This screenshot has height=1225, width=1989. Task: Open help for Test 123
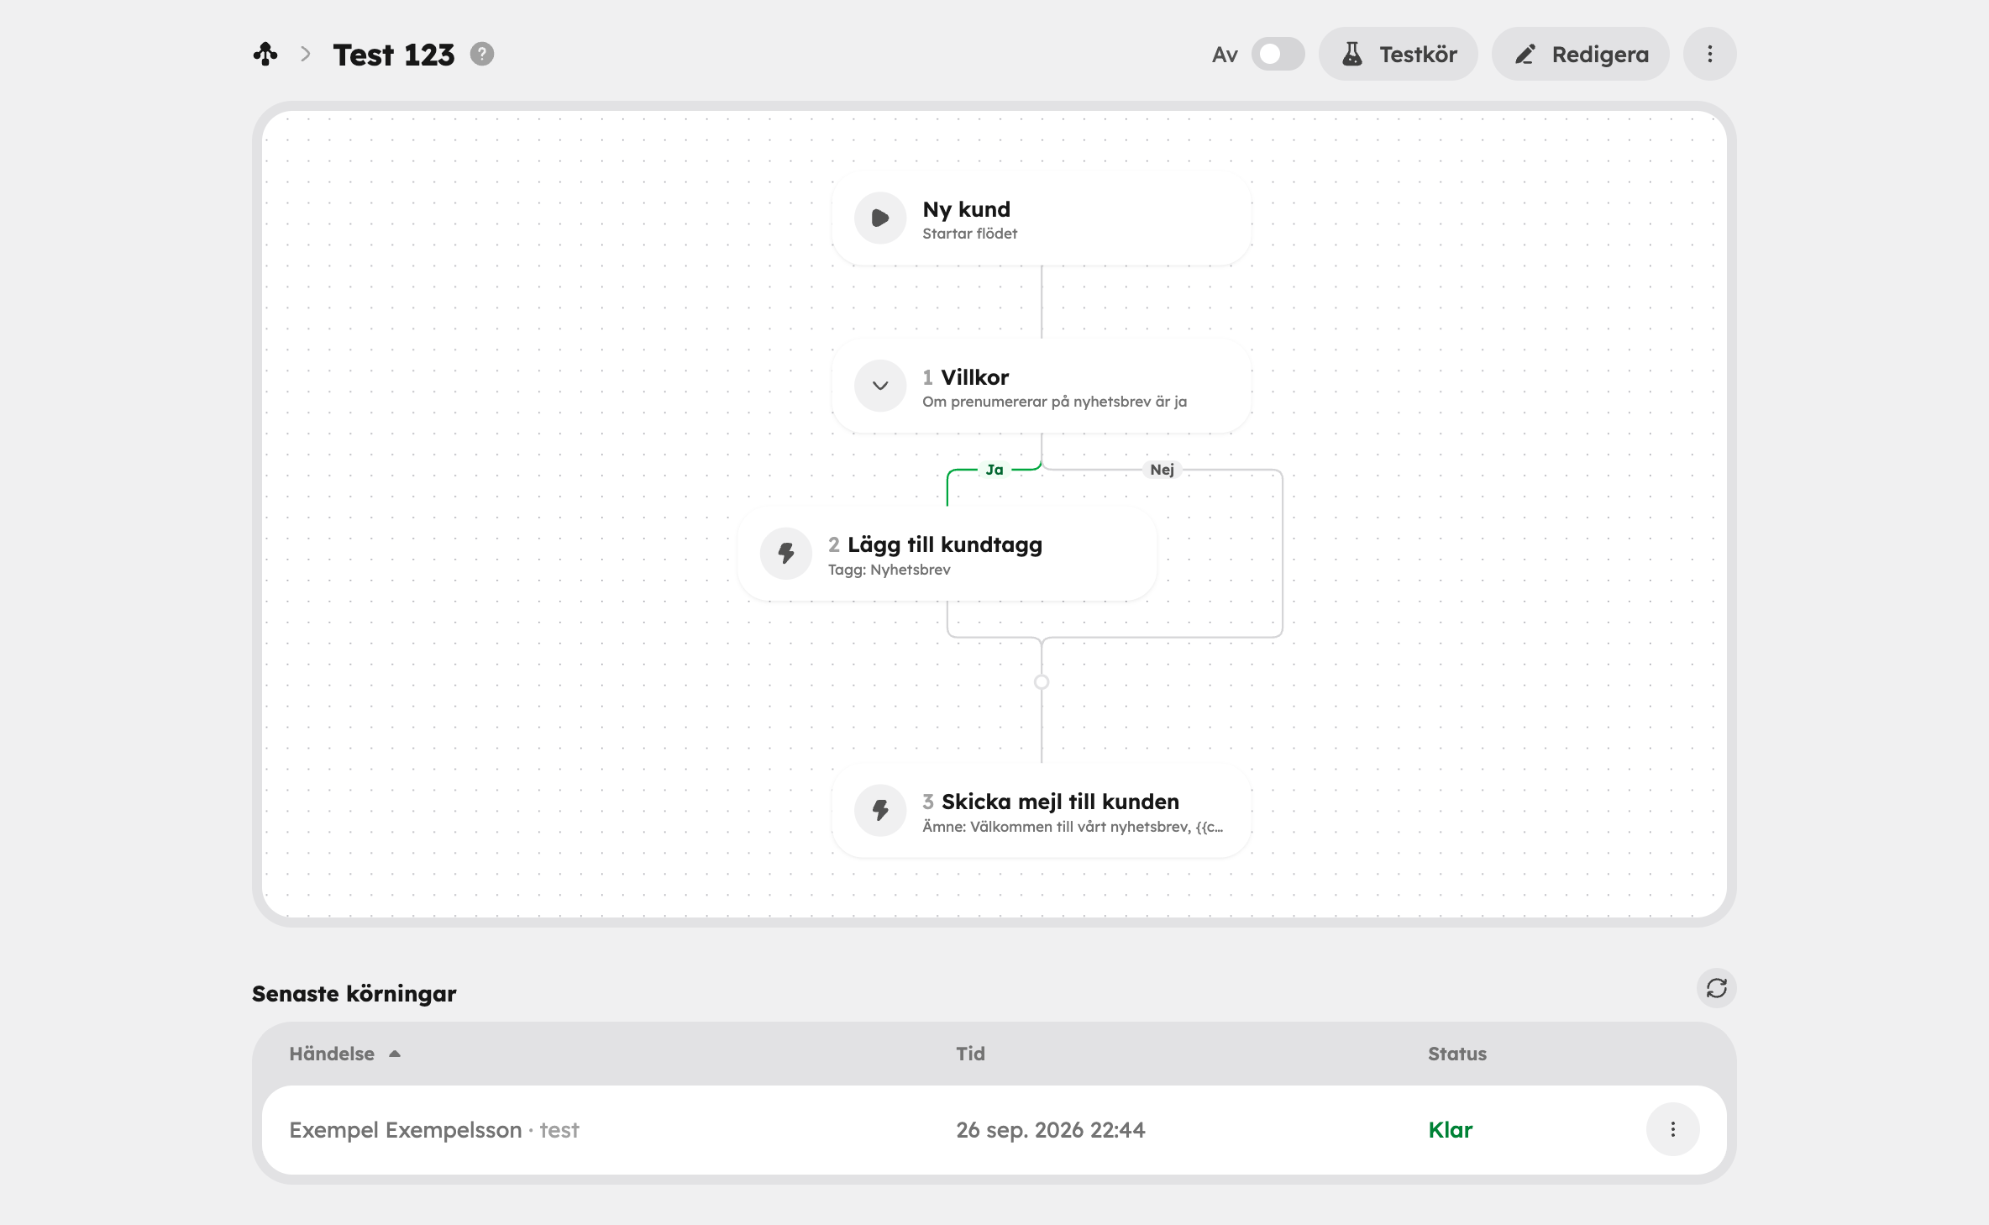click(x=482, y=54)
